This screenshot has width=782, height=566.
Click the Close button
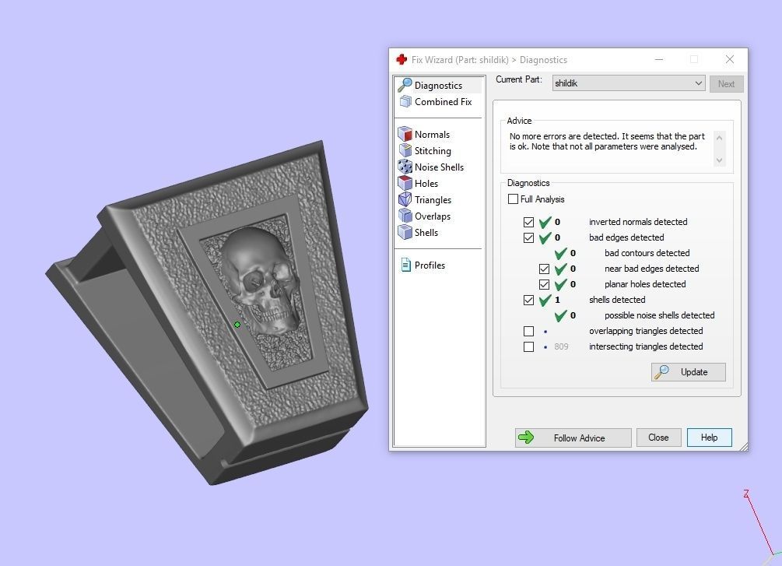point(658,438)
